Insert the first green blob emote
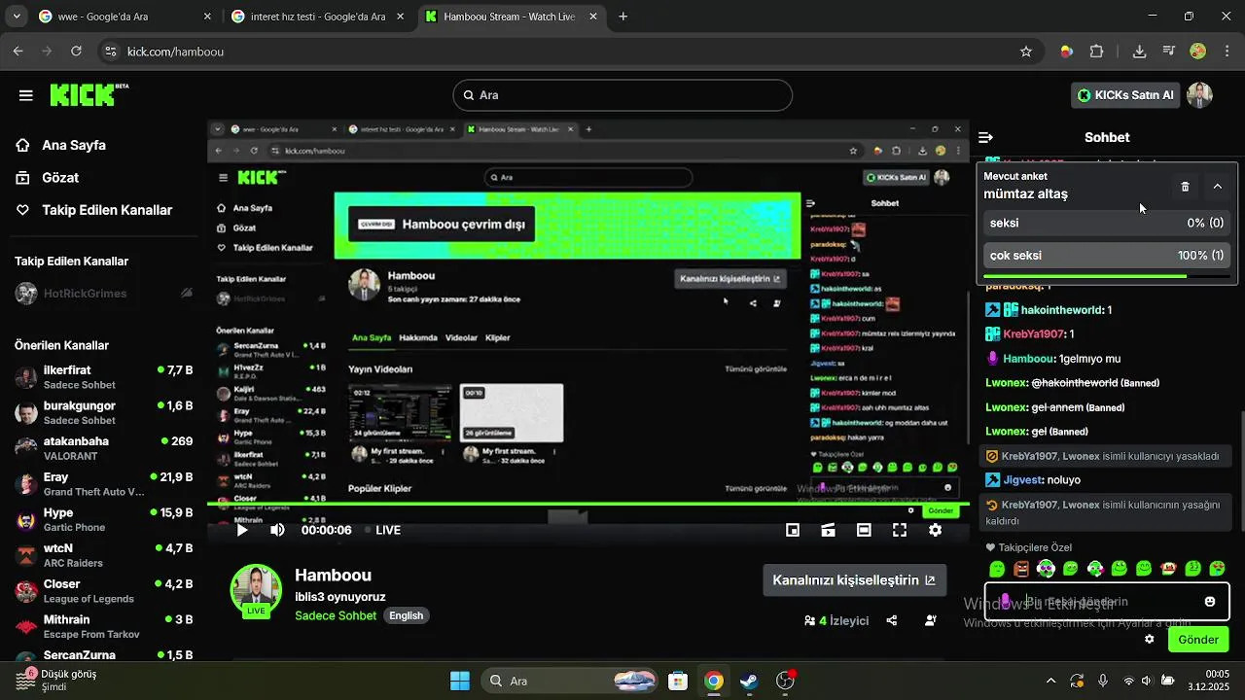 (x=997, y=569)
